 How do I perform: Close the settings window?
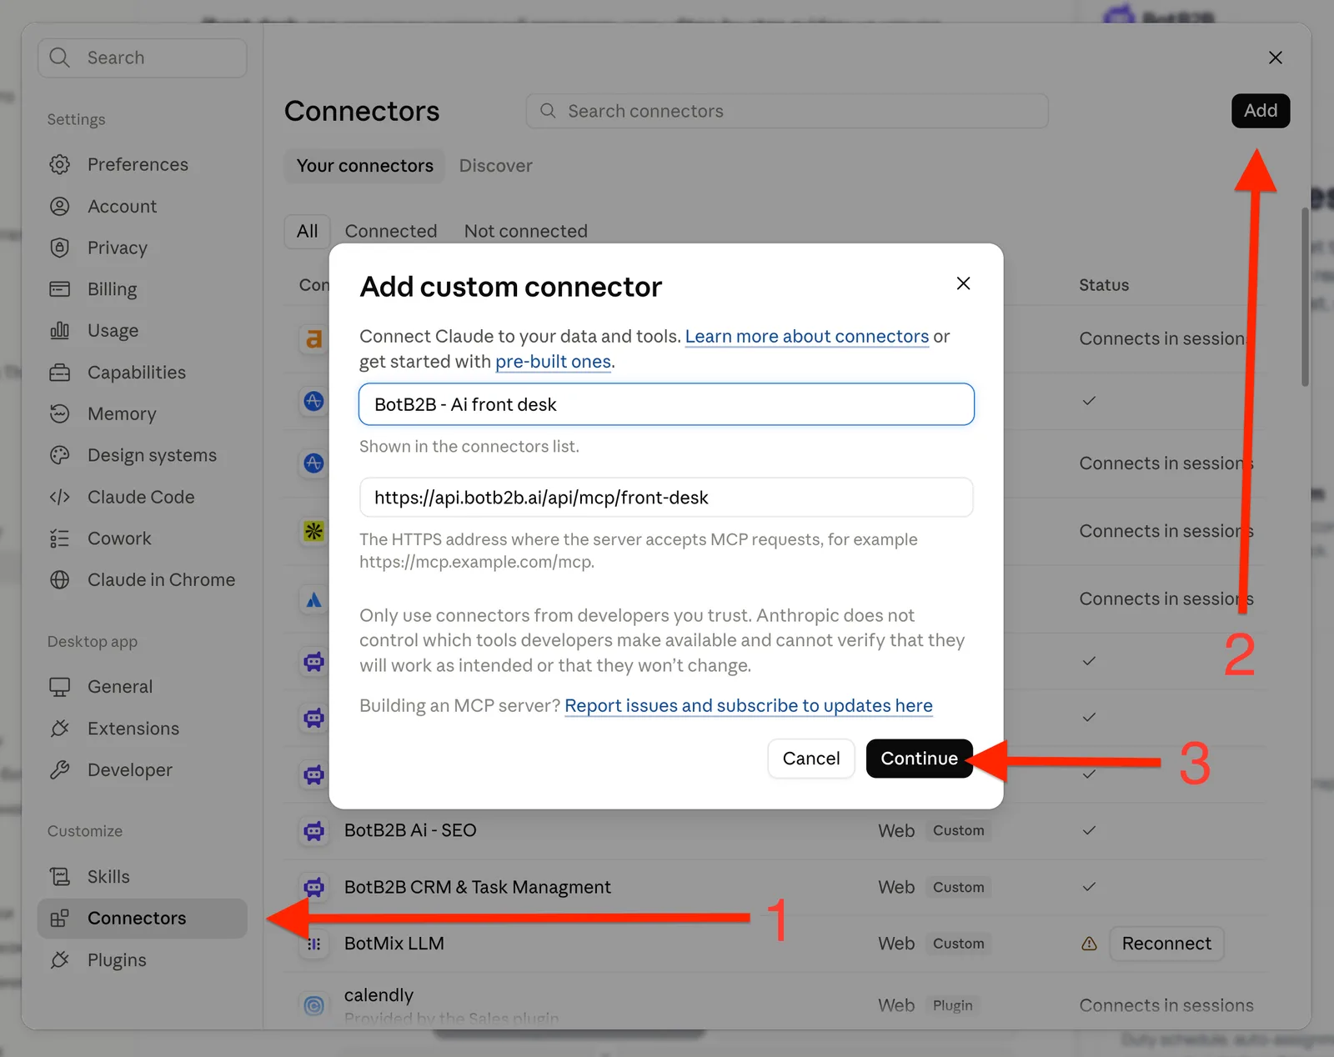1275,58
